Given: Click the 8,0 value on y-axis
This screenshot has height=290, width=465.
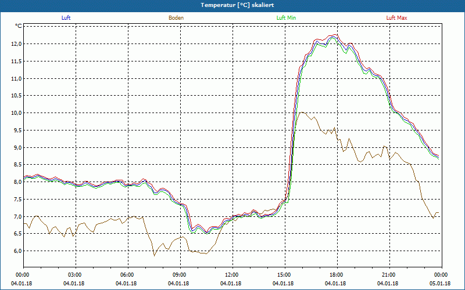Looking at the screenshot, I should coord(17,182).
